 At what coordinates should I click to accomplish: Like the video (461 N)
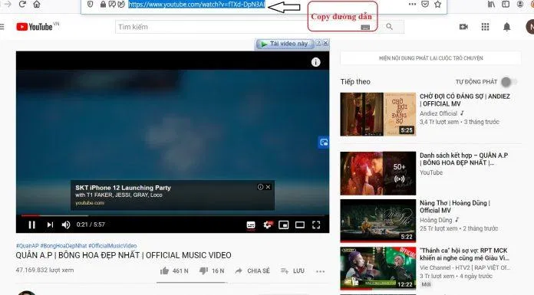click(x=174, y=270)
